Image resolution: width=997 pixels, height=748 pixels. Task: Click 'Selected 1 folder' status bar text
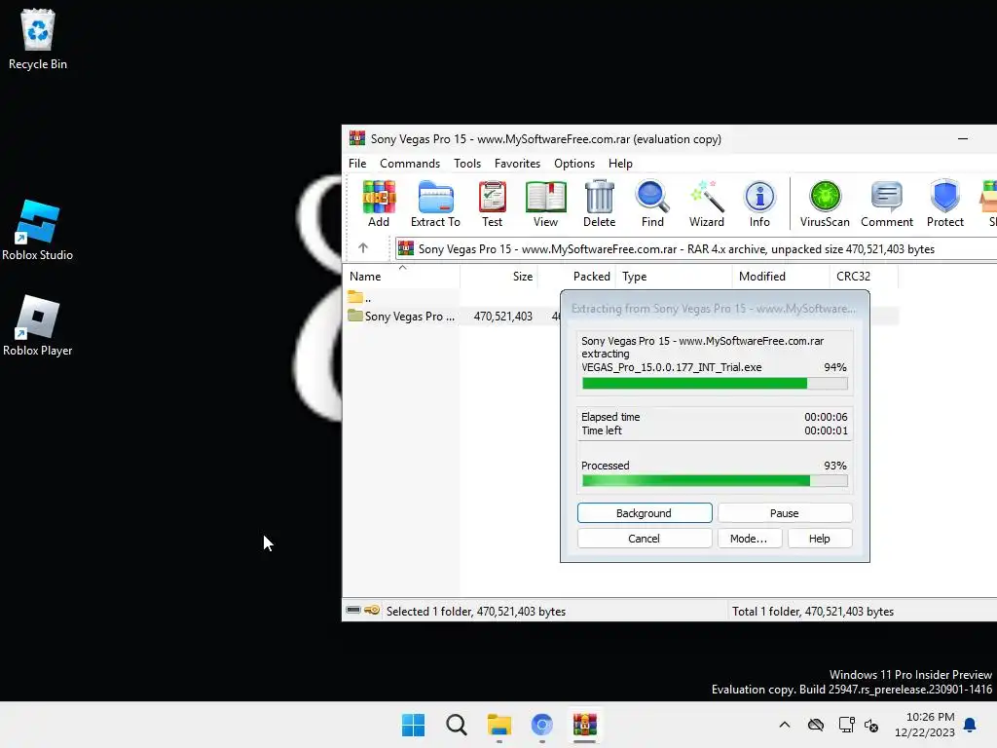tap(475, 612)
